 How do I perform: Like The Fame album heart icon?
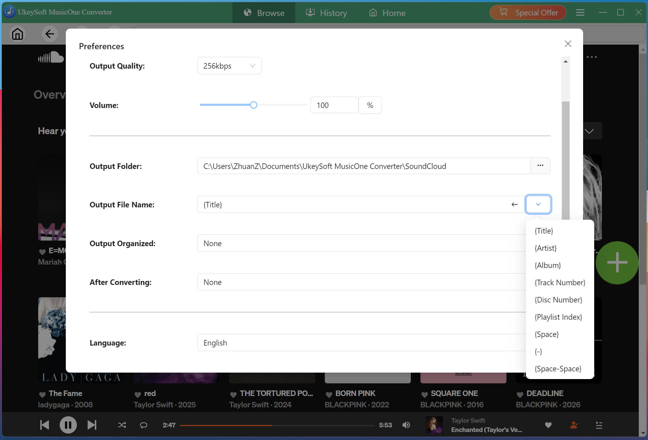(42, 394)
